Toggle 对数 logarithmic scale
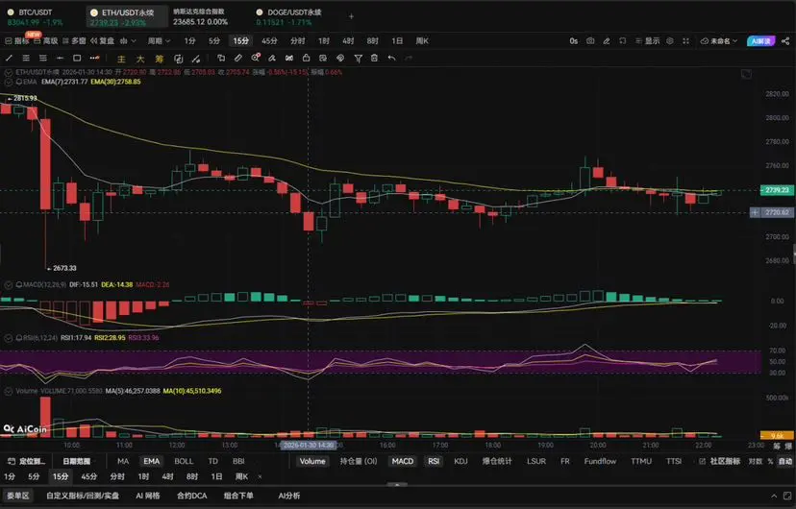 click(756, 461)
